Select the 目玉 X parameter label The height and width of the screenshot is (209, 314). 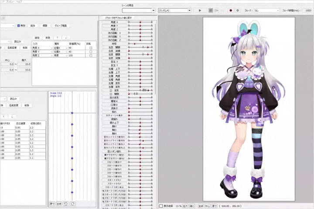click(x=114, y=61)
